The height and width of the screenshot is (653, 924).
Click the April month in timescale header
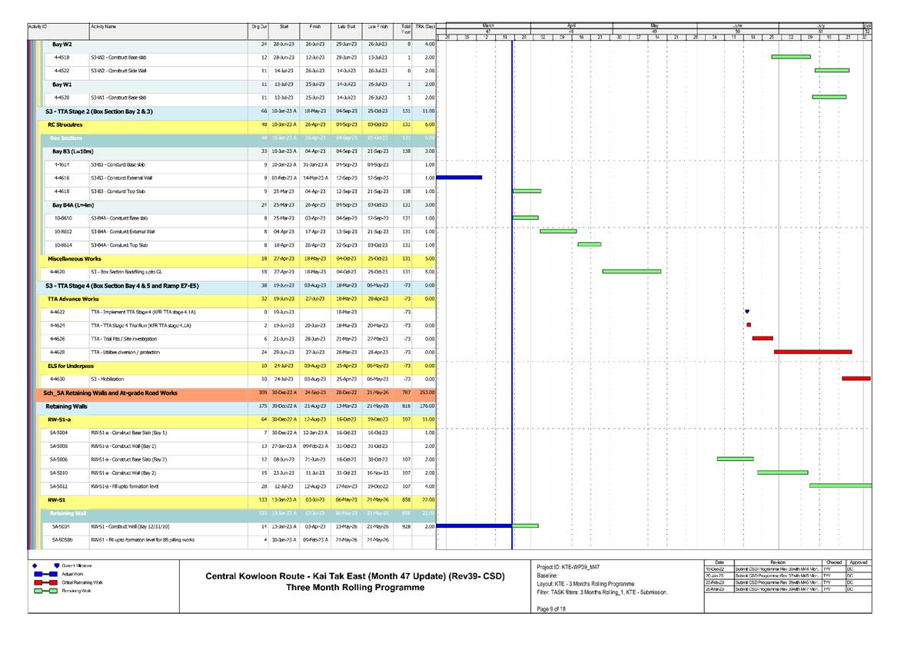pos(571,25)
